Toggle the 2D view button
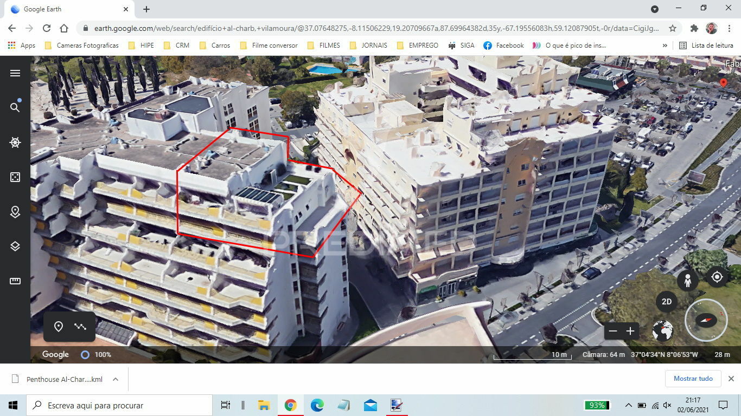The width and height of the screenshot is (741, 416). (667, 302)
